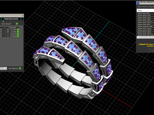
Task: Click green arrow on the 0.27tw diamond row
Action: tap(18, 30)
